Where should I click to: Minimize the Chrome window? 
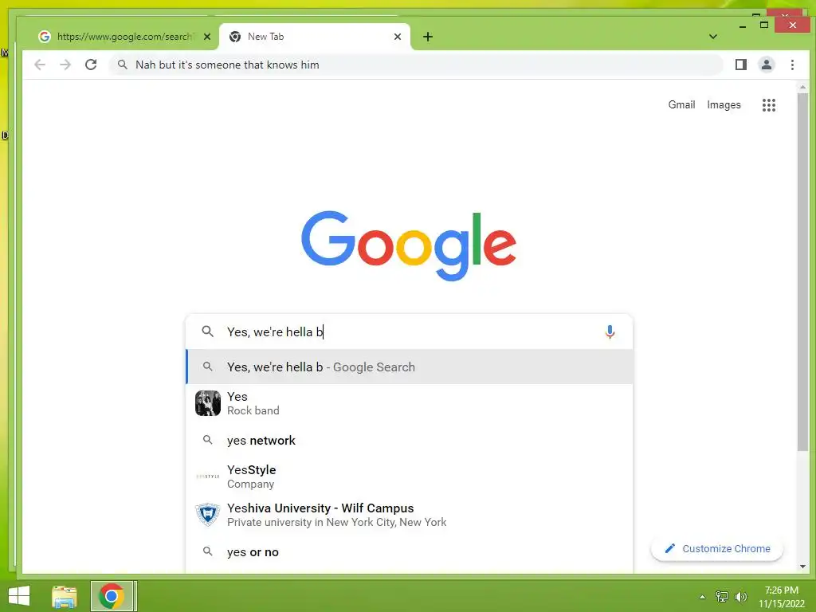click(743, 25)
